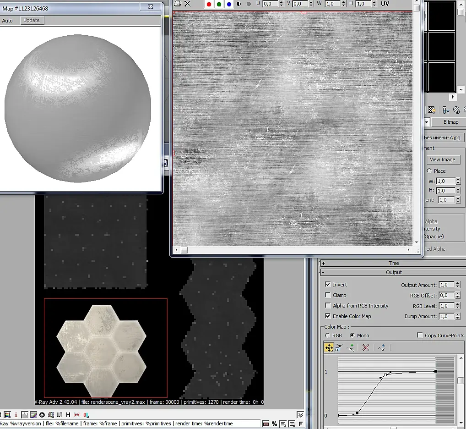Check Alpha from RGB Intensity
This screenshot has height=429, width=466.
click(328, 306)
